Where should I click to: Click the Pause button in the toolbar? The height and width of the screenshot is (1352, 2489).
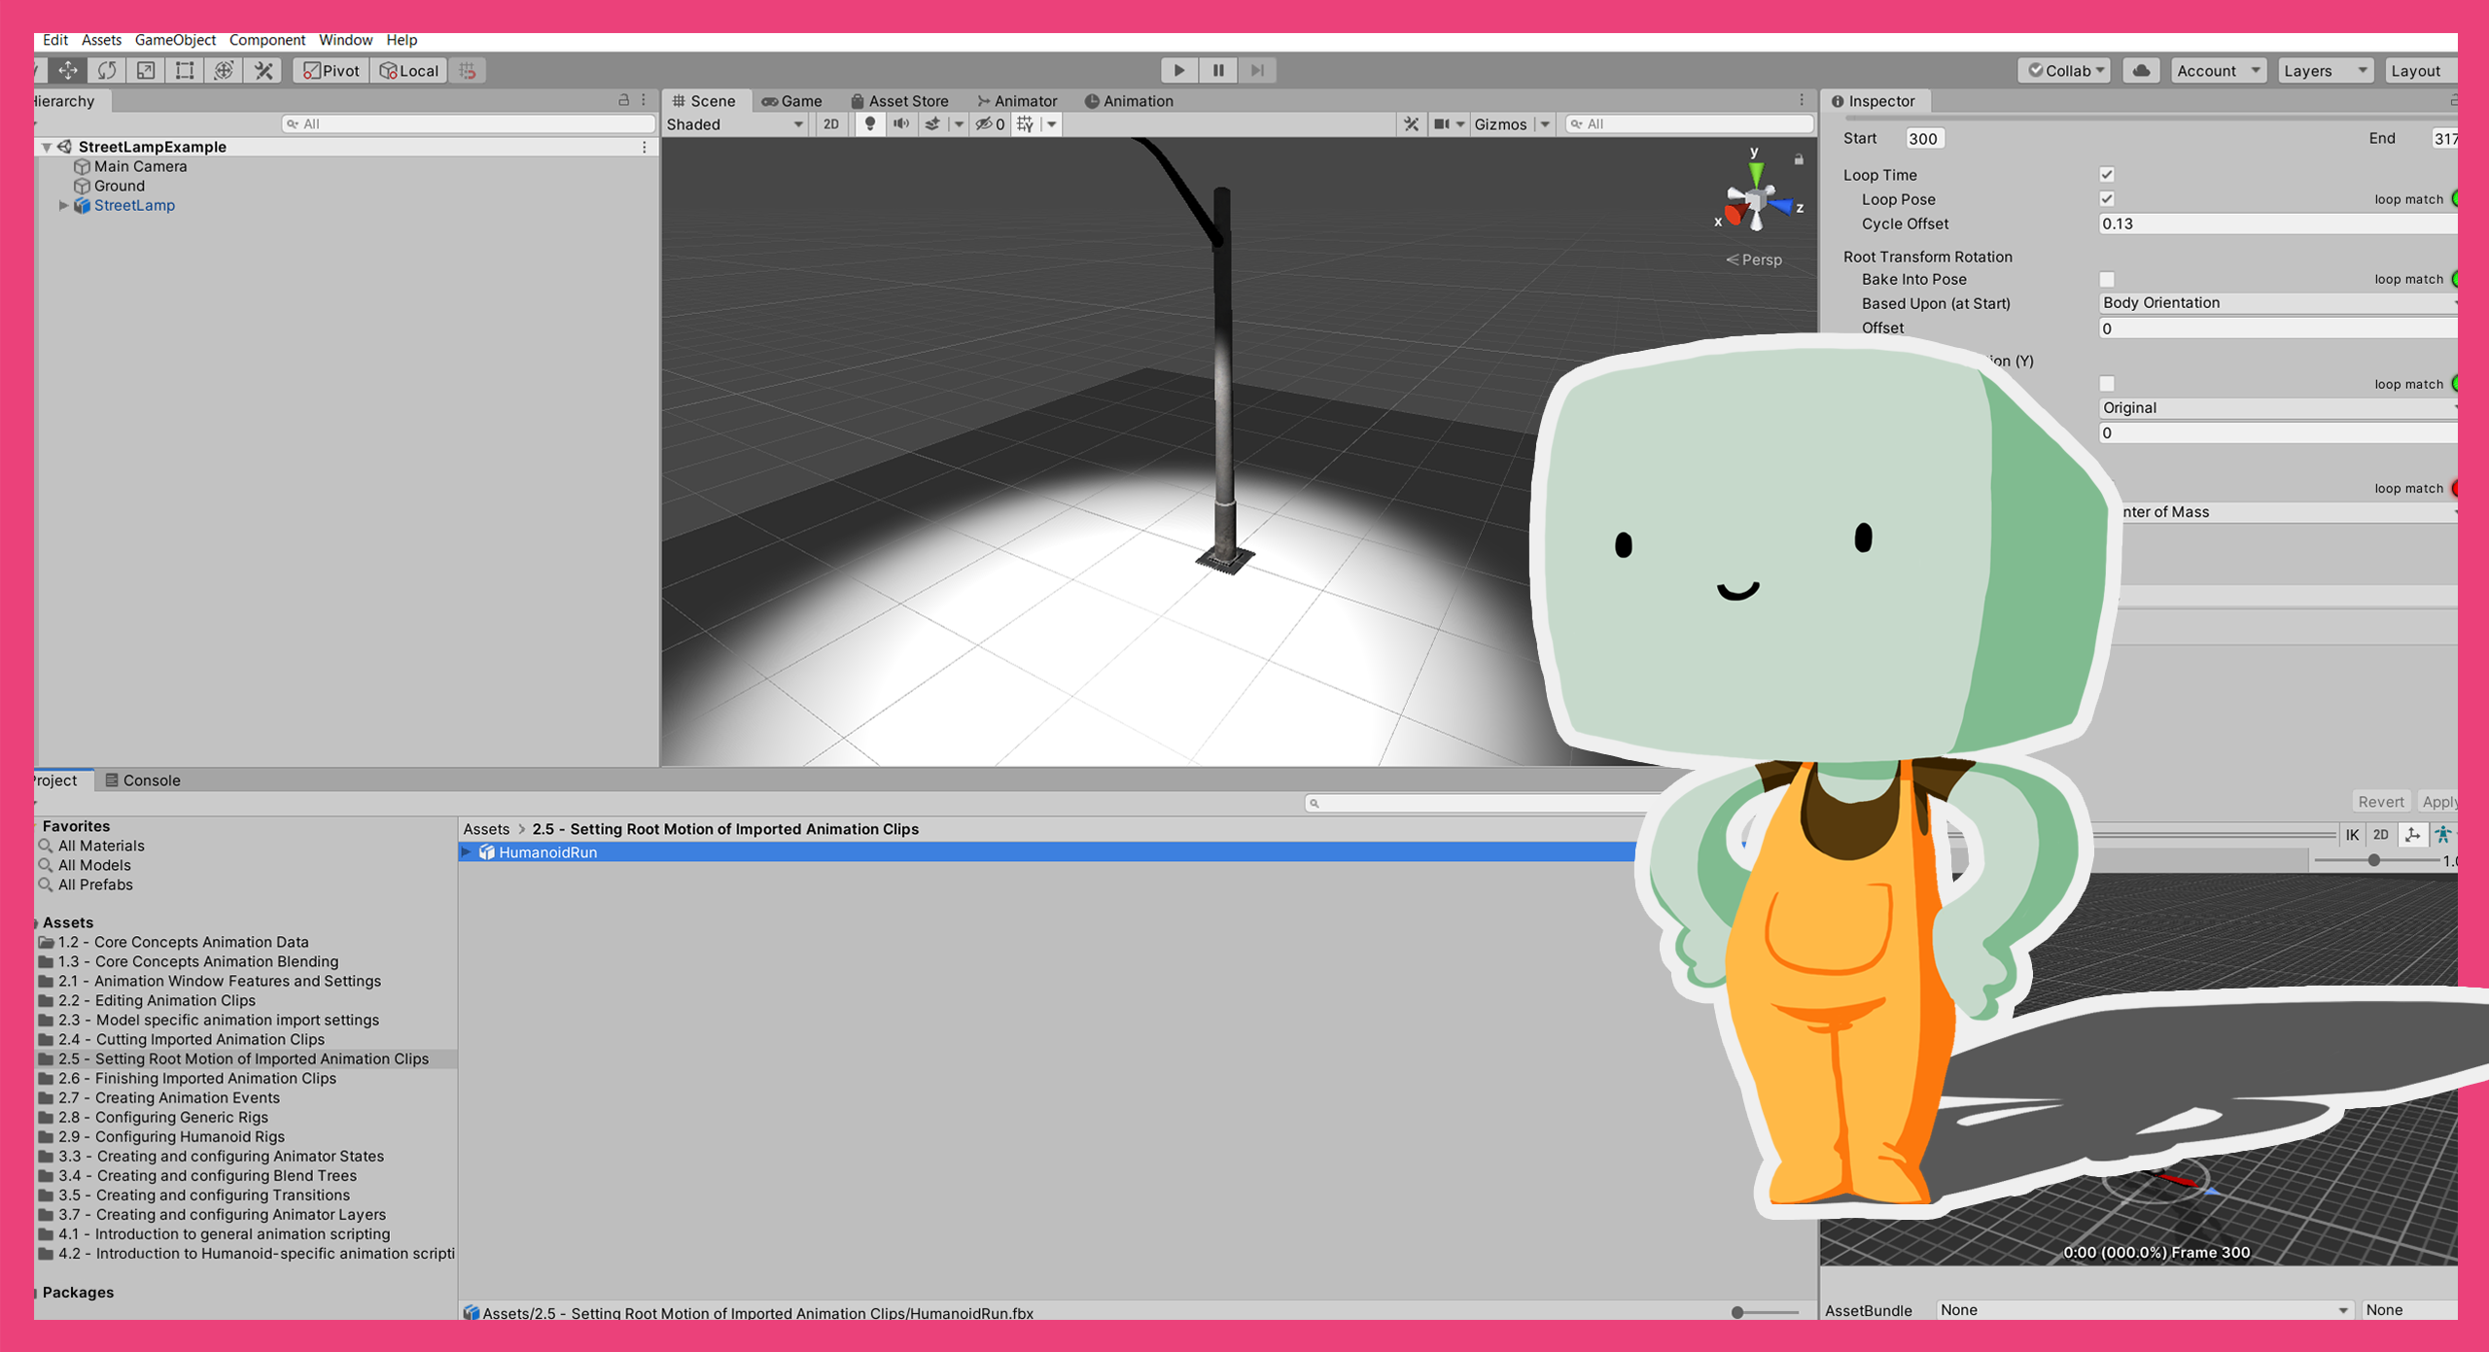pos(1217,70)
